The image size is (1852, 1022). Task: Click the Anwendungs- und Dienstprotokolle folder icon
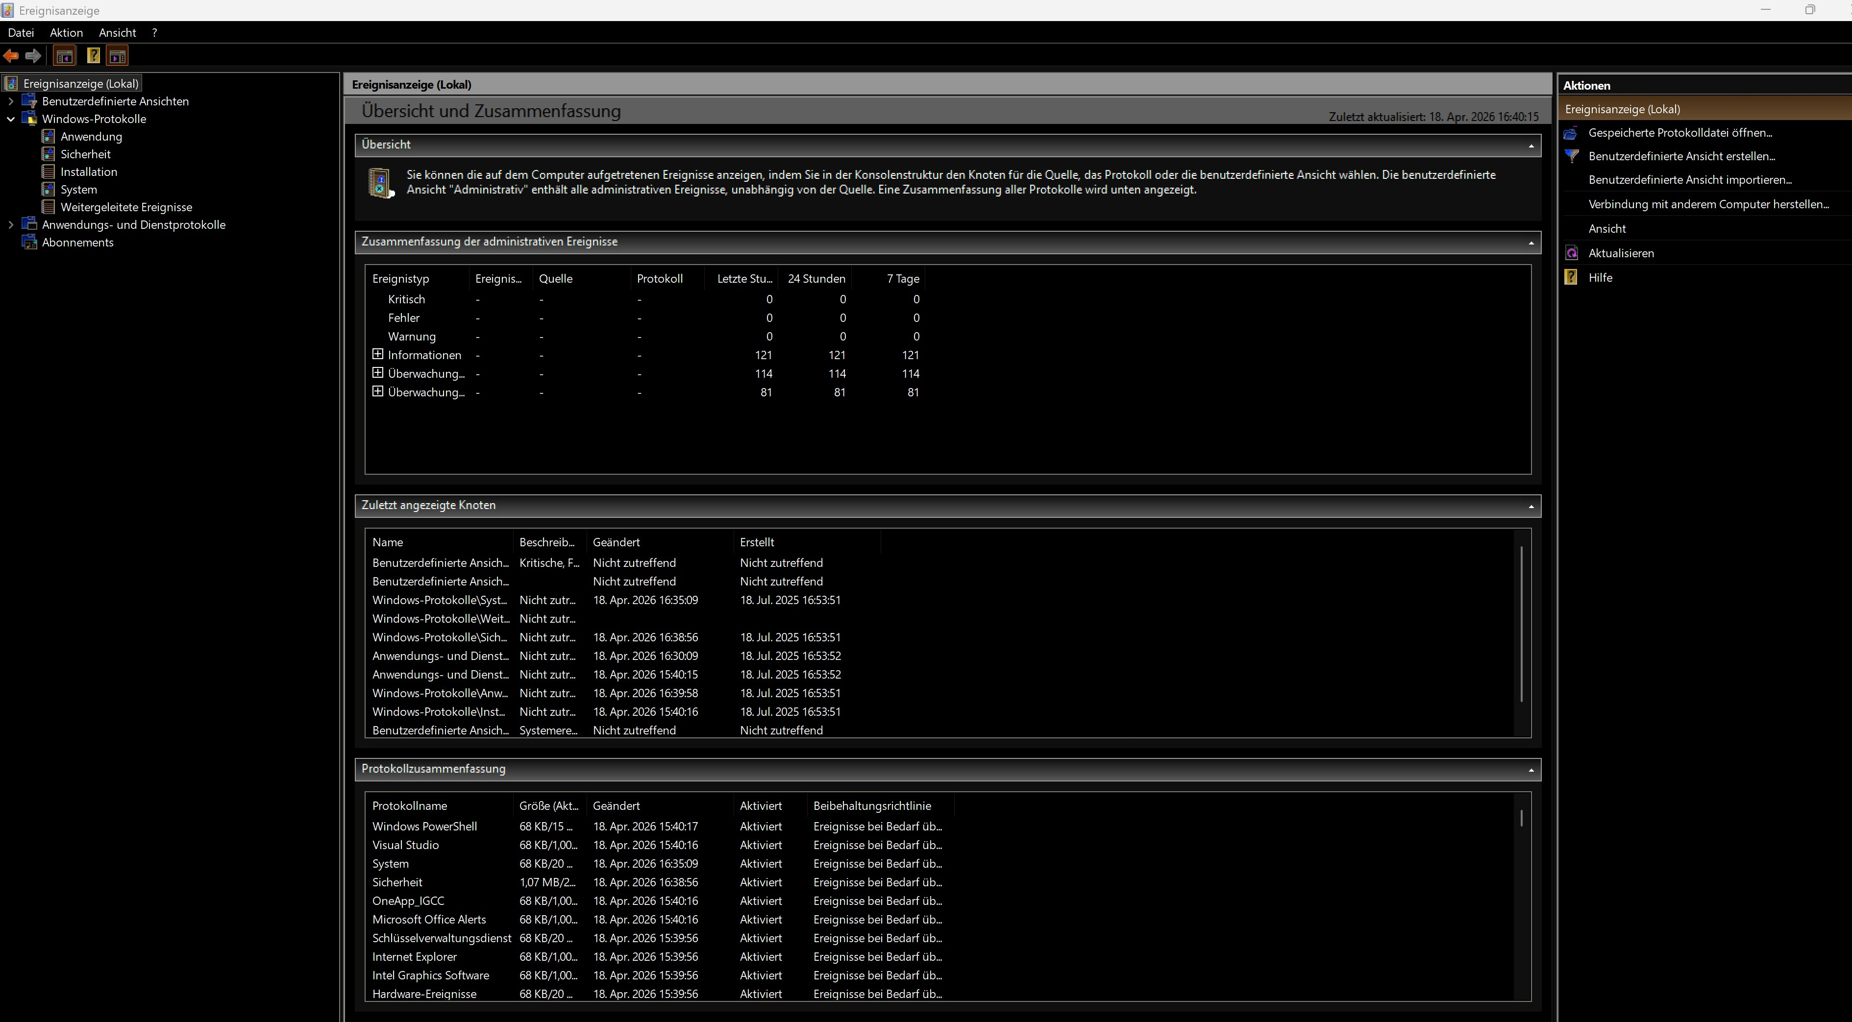pos(29,224)
